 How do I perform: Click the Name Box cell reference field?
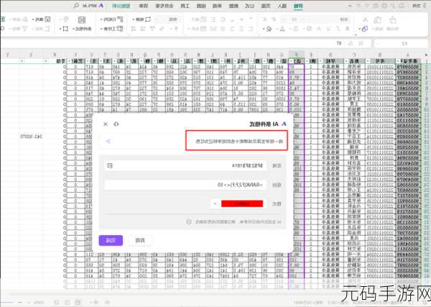point(402,43)
